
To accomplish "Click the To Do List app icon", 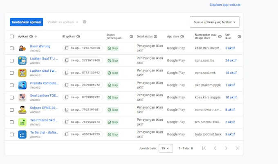I will pyautogui.click(x=22, y=135).
